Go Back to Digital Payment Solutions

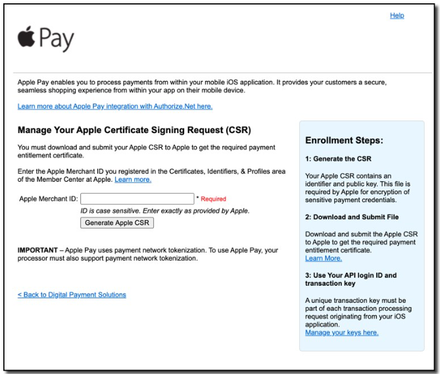72,295
